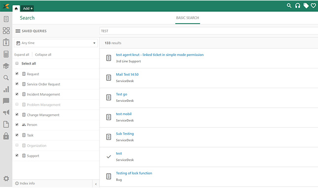Open the Saved Queries hamburger menu
Viewport: 318px width, 189px height.
(18, 31)
